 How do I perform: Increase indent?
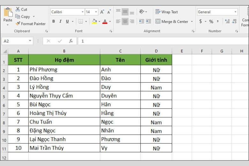point(148,21)
